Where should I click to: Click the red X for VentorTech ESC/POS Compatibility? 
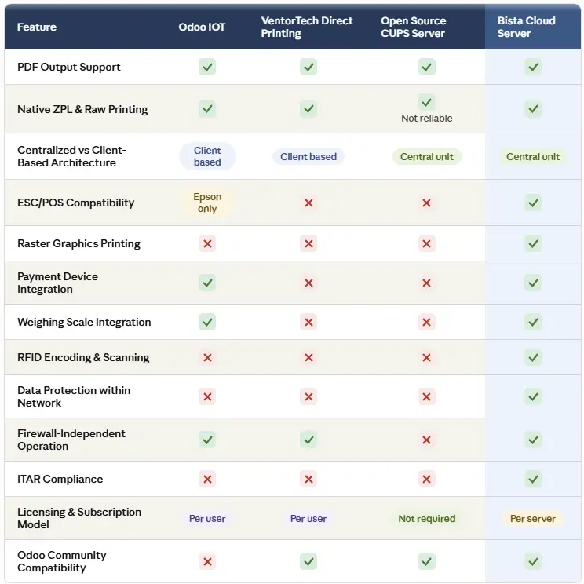pyautogui.click(x=308, y=203)
